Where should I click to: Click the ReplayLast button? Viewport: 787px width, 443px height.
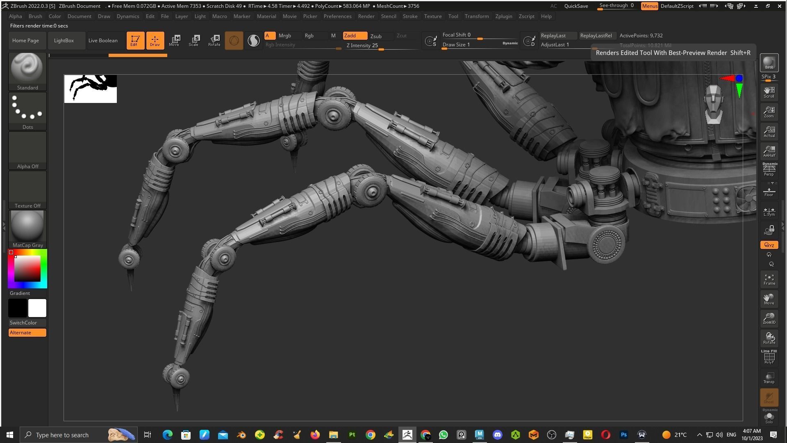(x=558, y=36)
